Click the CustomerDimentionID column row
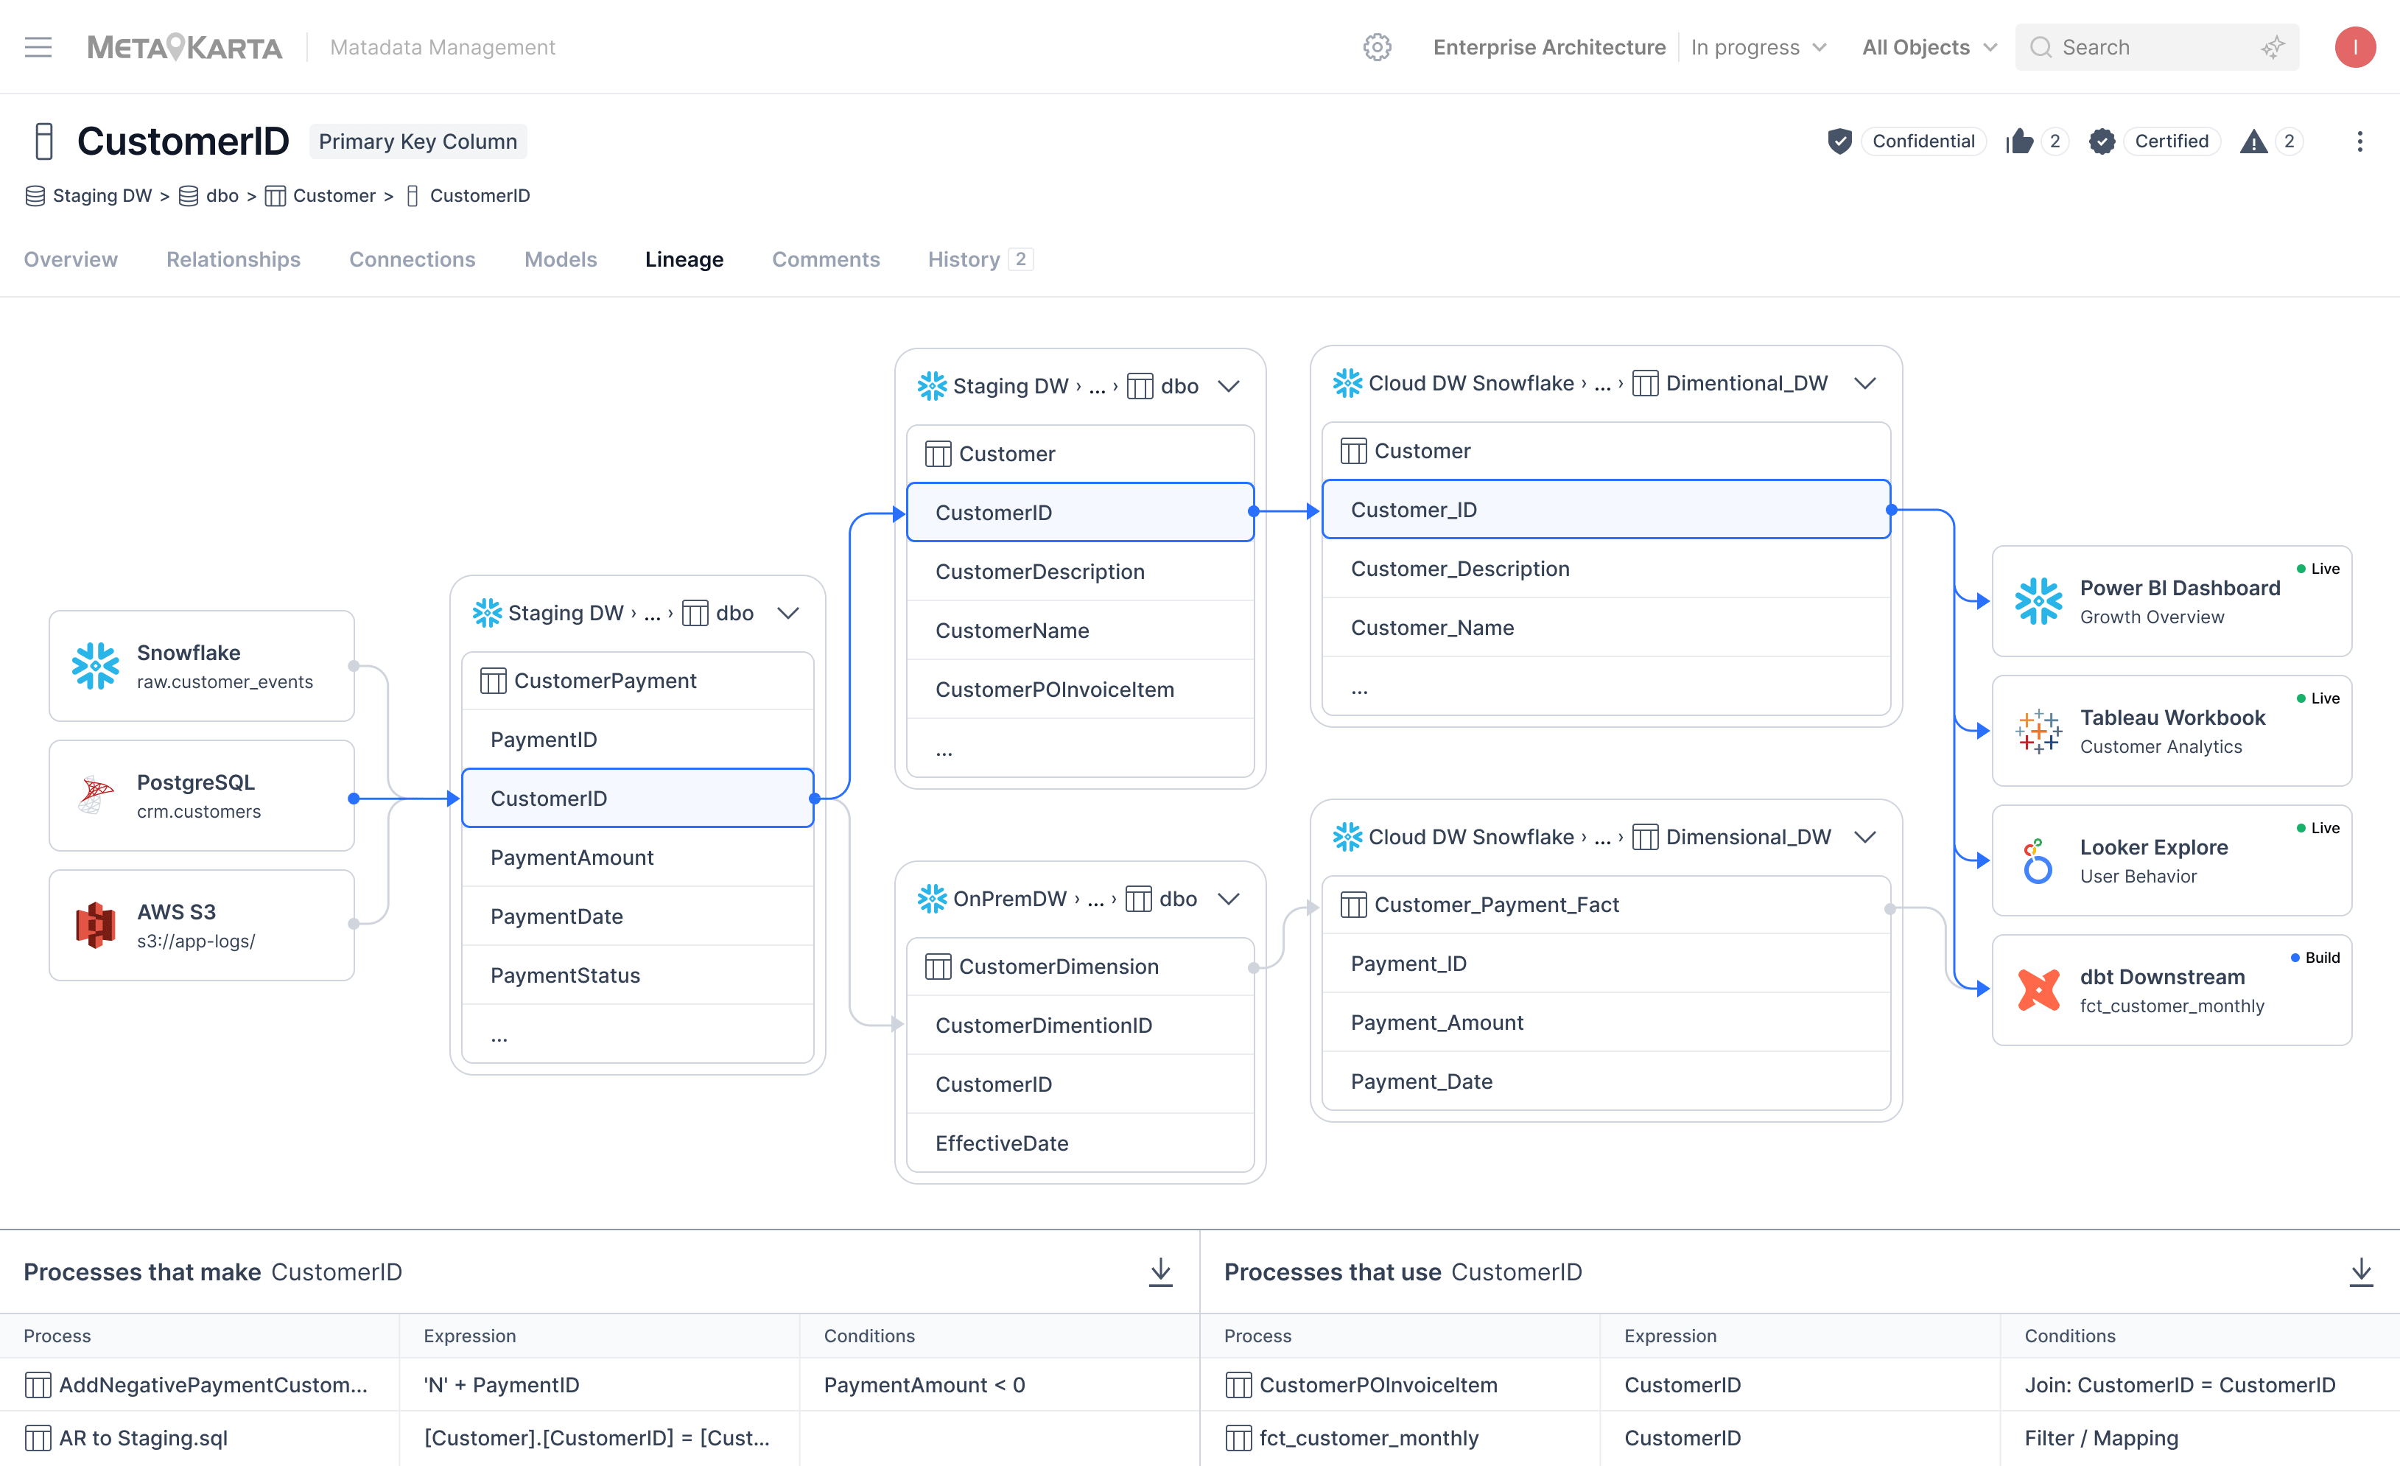The image size is (2400, 1466). tap(1080, 1025)
